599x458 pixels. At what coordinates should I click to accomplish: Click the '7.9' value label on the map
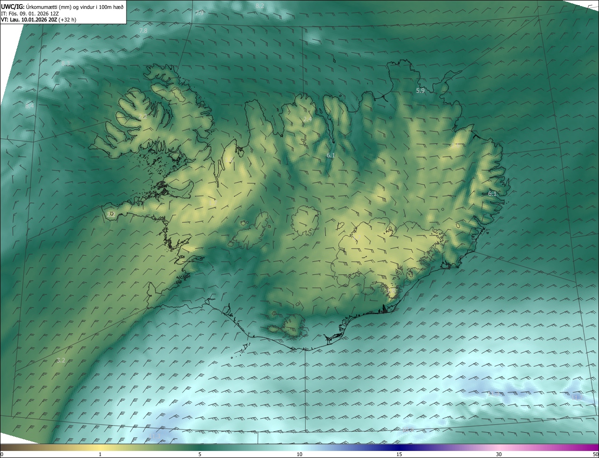coord(199,13)
